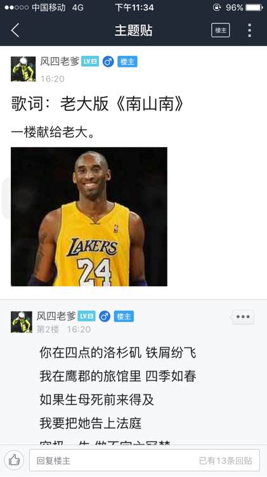Open the Lakers player photo
This screenshot has width=267, height=477.
point(89,217)
